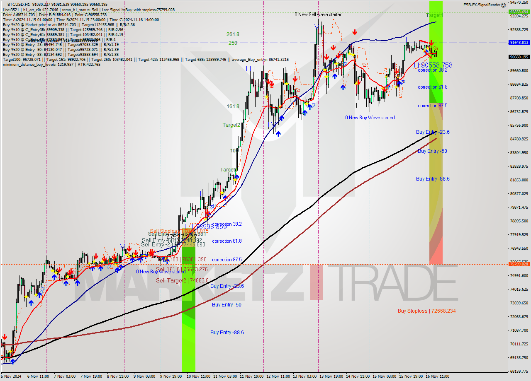Select the green 92958.694 price tag
Screen dimensions: 531x381
519,12
